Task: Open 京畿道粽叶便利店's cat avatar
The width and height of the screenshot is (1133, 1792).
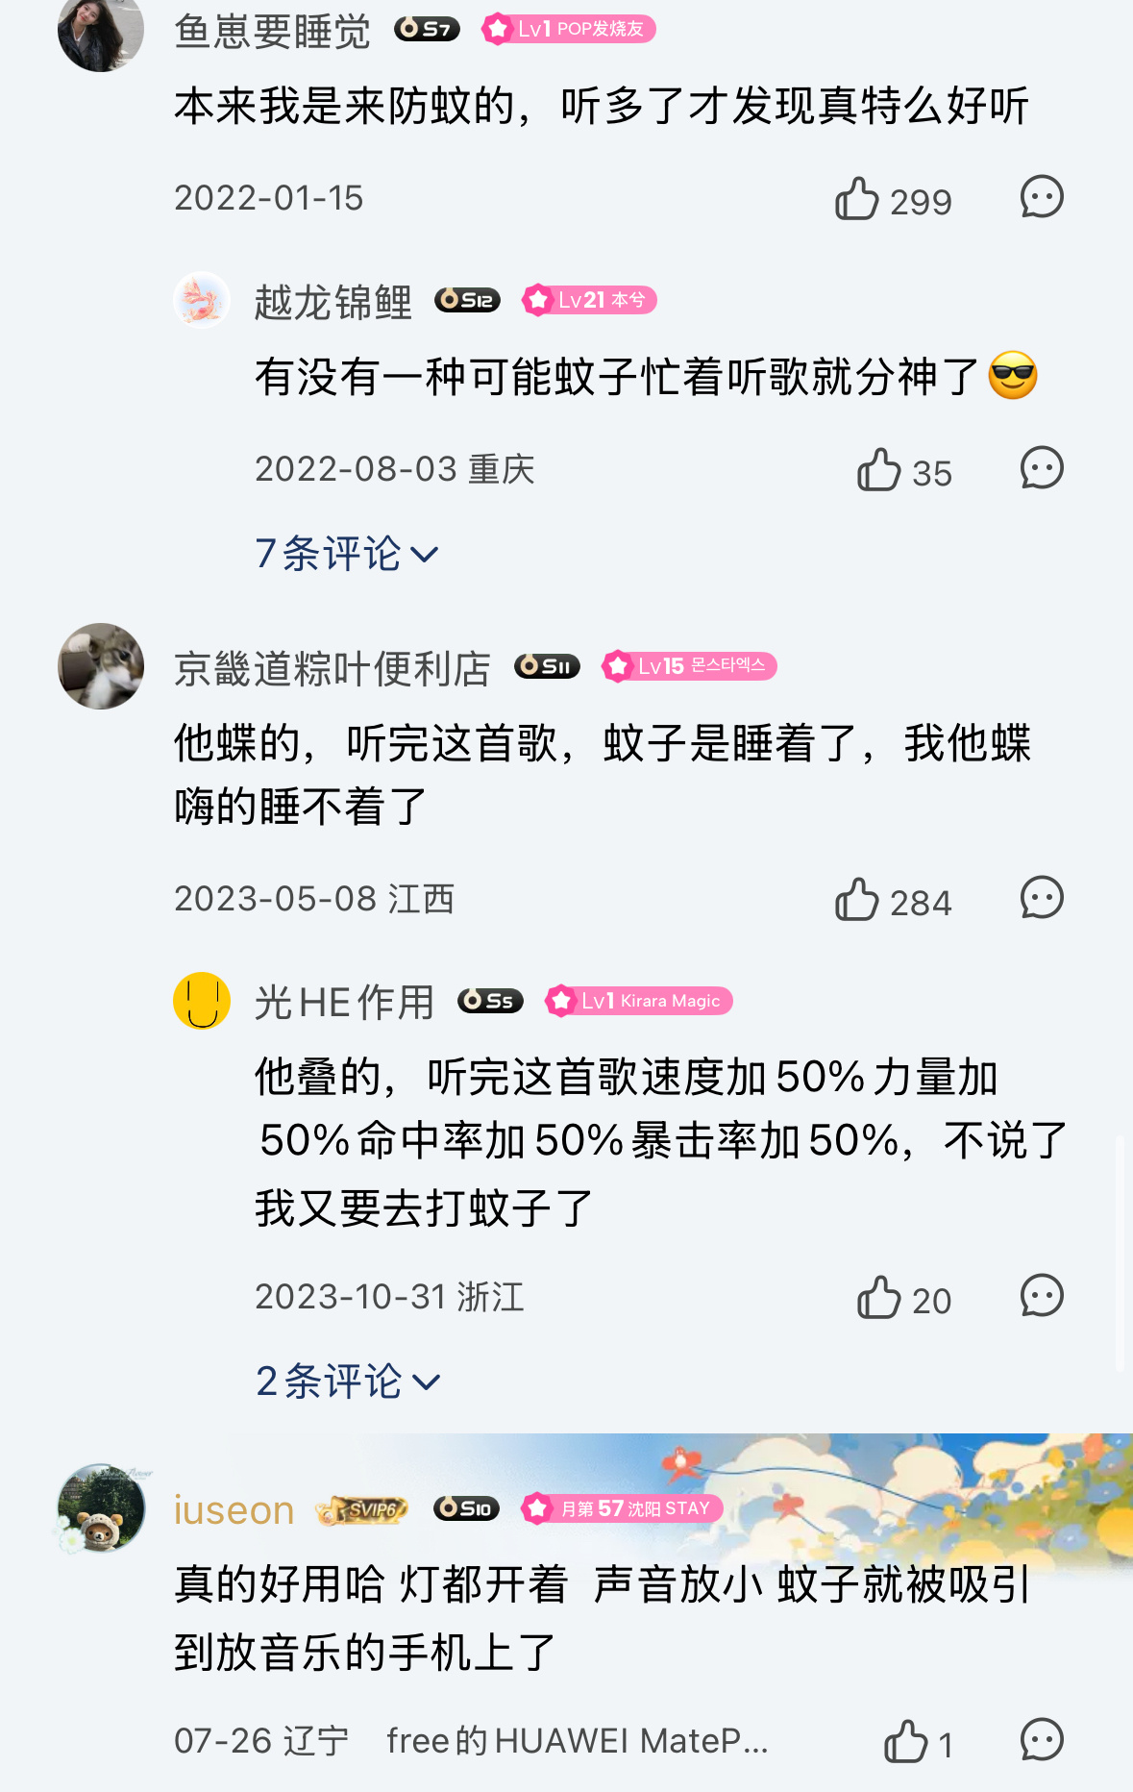Action: 101,666
